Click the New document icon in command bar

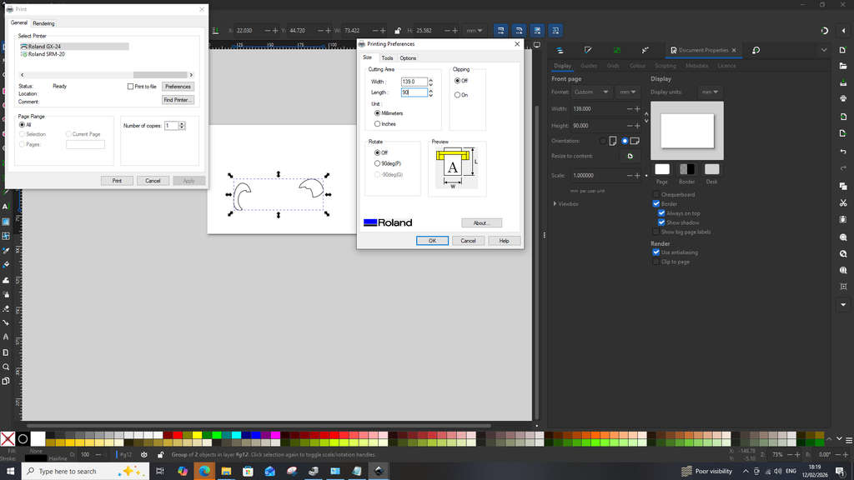[843, 50]
